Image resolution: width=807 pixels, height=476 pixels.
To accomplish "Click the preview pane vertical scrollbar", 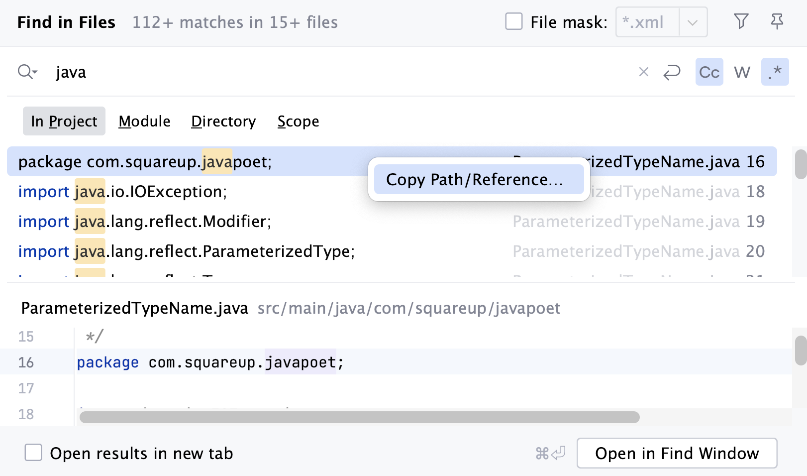I will [x=801, y=351].
